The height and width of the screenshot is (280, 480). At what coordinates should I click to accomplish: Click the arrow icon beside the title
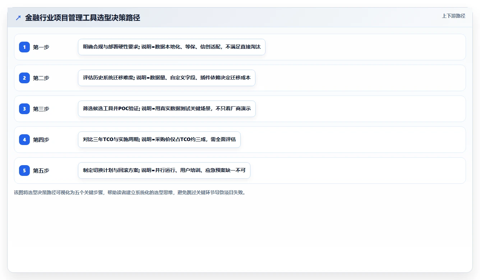(x=18, y=18)
